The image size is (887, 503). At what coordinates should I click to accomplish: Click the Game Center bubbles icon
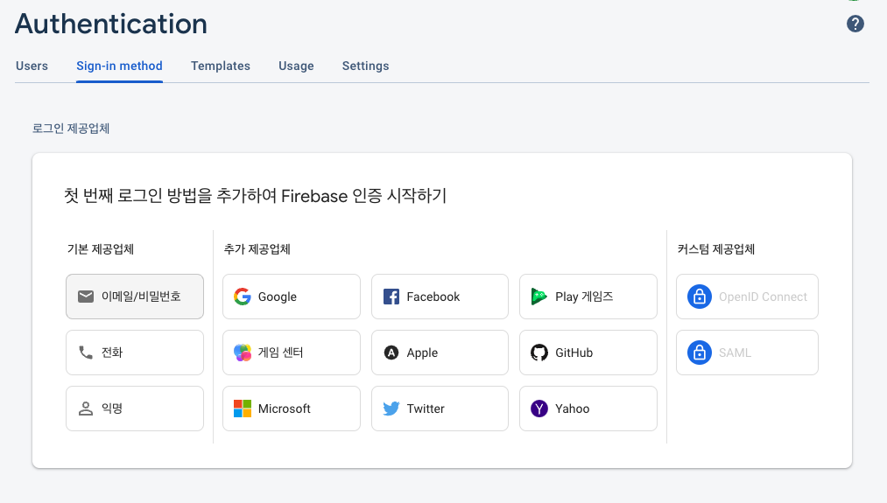(243, 353)
